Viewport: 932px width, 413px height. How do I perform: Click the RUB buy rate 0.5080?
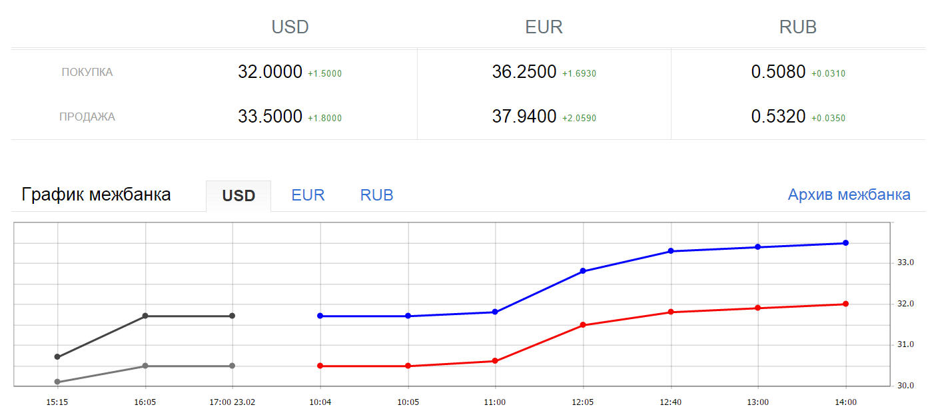point(778,72)
